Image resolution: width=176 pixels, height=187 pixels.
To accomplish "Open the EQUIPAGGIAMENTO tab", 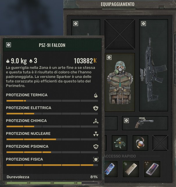I will coord(118,4).
